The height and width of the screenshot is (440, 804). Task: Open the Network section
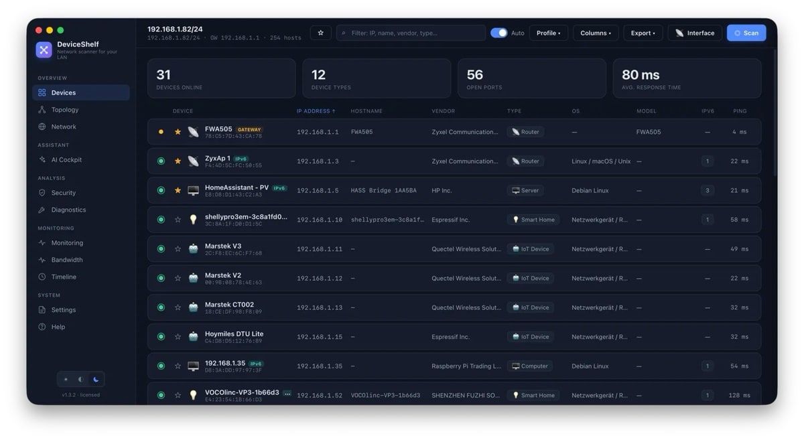pos(80,127)
